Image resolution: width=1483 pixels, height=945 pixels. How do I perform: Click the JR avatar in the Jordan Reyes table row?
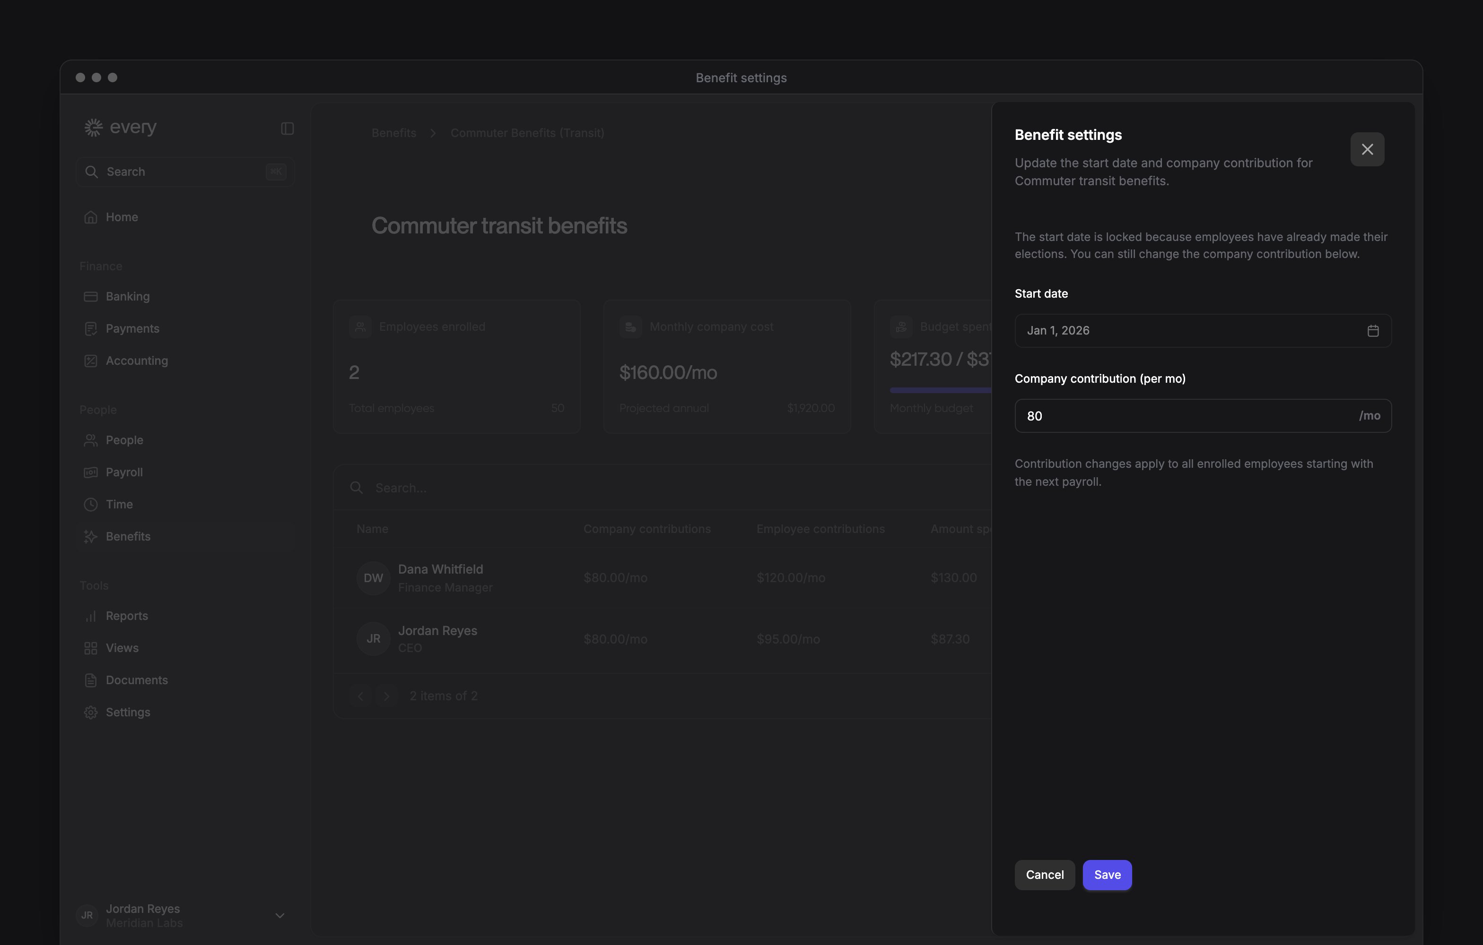click(373, 639)
